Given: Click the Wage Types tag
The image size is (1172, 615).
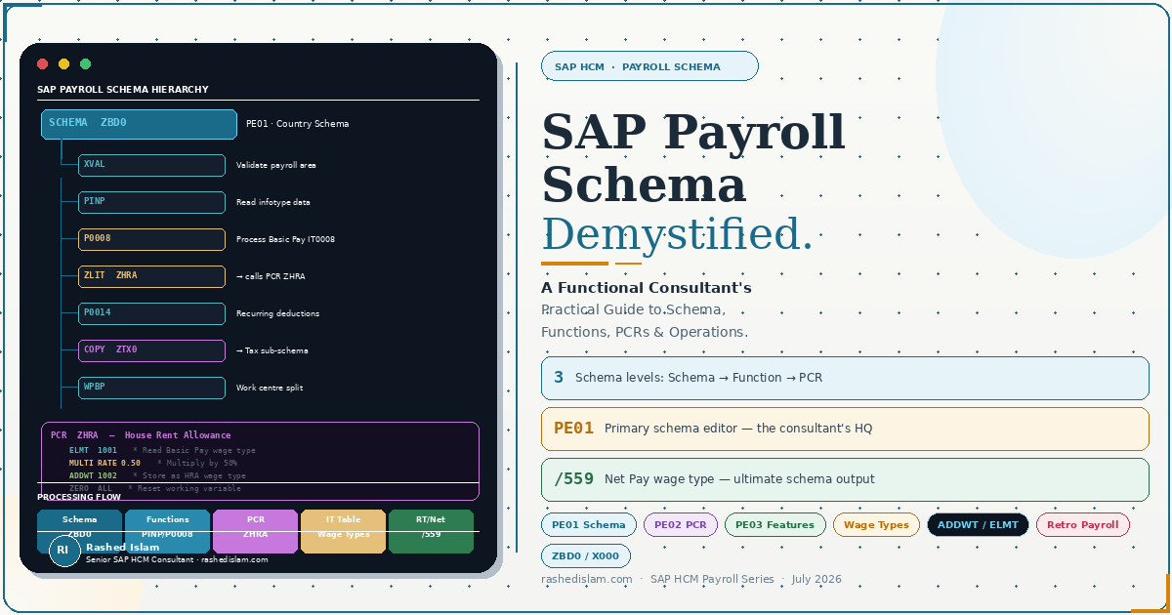Looking at the screenshot, I should click(876, 525).
